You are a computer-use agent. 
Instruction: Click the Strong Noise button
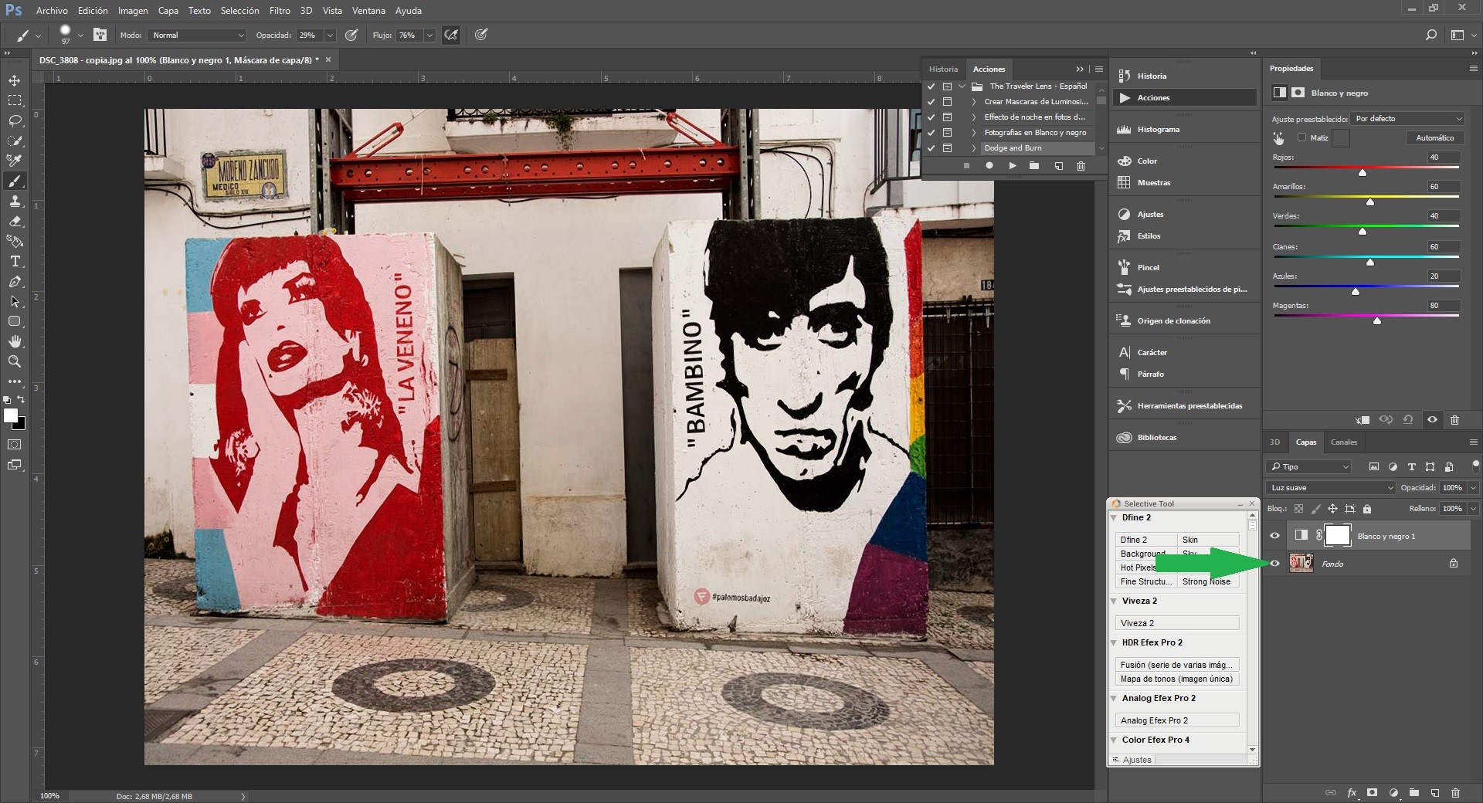pos(1208,581)
